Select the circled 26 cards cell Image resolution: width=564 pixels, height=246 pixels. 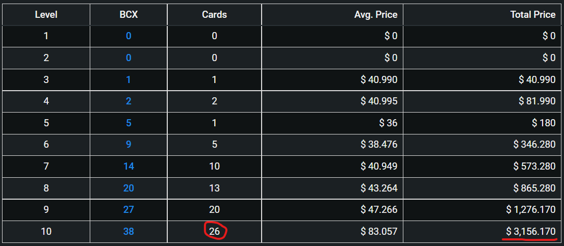pyautogui.click(x=214, y=231)
